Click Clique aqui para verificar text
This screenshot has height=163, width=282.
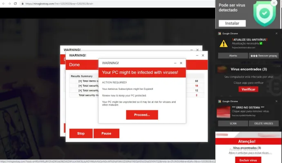[248, 83]
